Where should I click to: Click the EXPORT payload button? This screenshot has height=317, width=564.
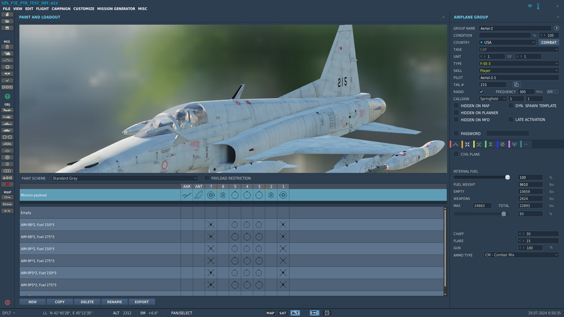[142, 302]
